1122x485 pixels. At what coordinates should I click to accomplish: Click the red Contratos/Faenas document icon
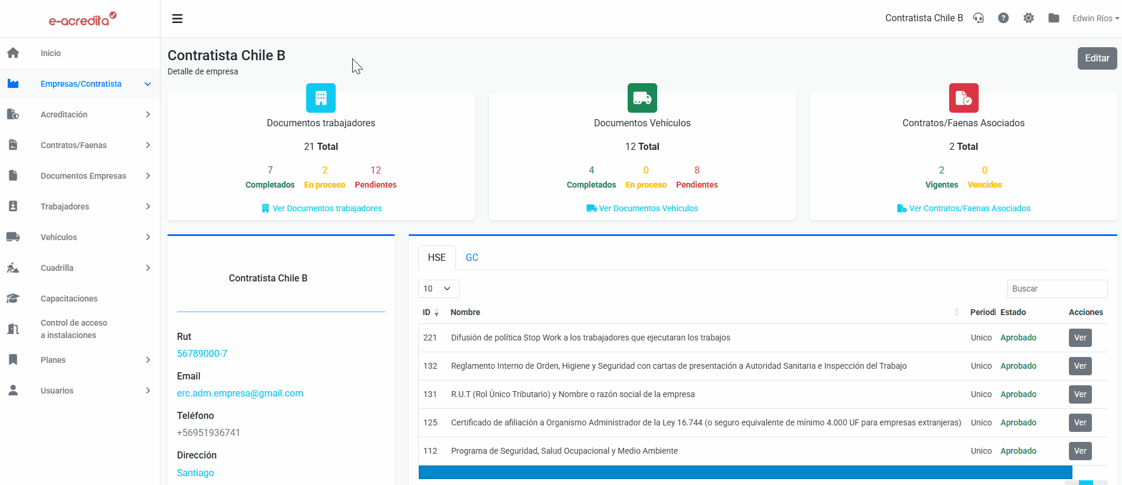tap(963, 98)
